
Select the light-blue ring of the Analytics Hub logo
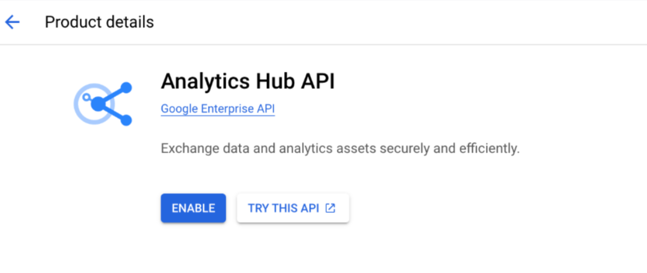click(x=93, y=104)
